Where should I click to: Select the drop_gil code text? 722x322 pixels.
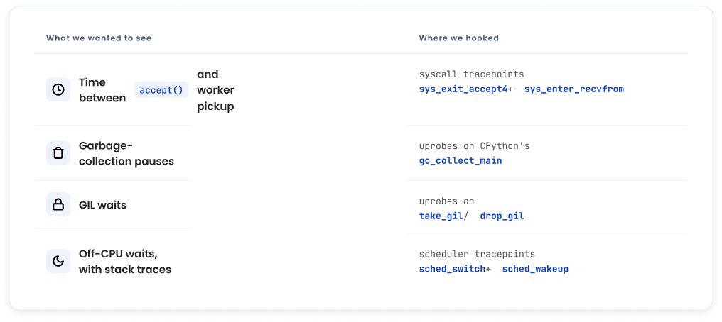502,216
